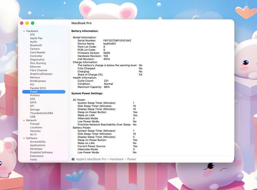
Task: Select Disc Burning in the sidebar
Action: (38, 63)
